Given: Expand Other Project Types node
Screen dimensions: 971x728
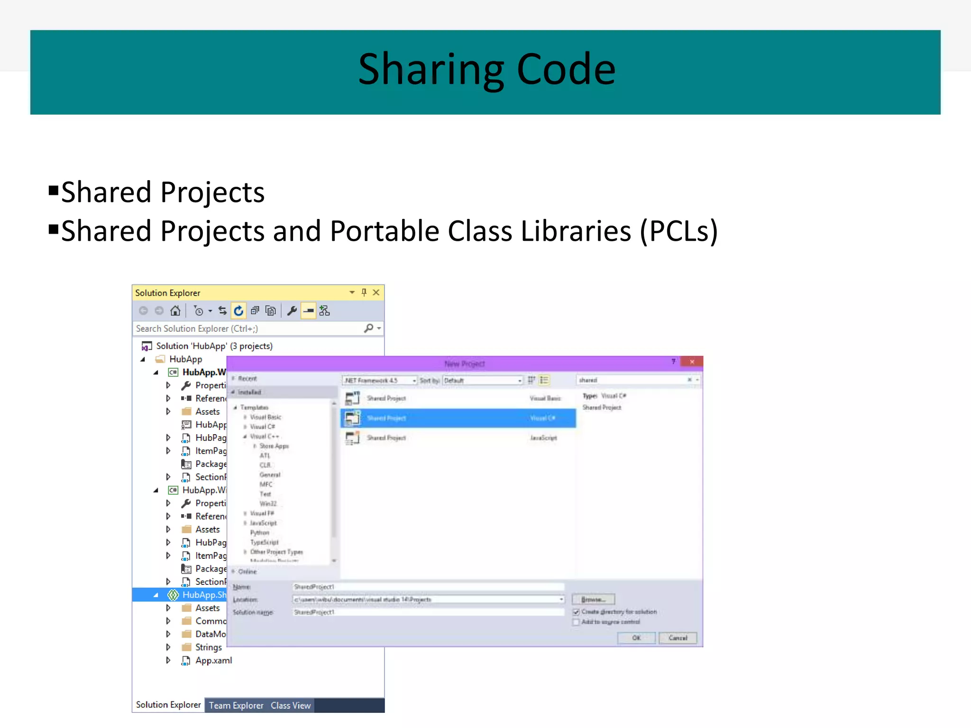Looking at the screenshot, I should click(x=245, y=552).
